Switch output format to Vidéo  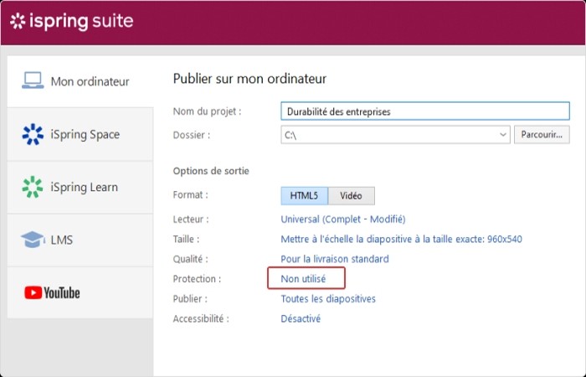pos(351,195)
